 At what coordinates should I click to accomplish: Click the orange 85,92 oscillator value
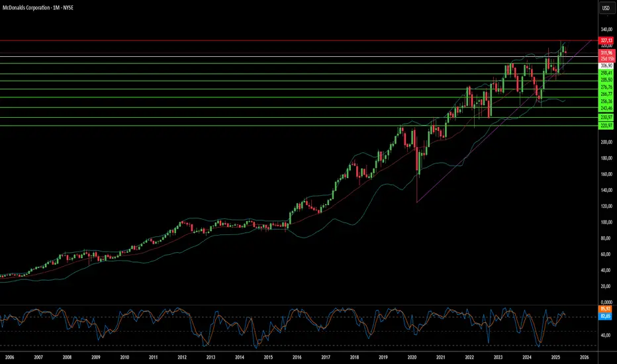pyautogui.click(x=605, y=309)
